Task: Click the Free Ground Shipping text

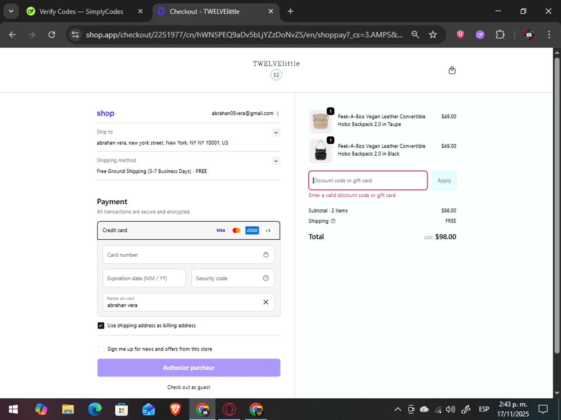Action: tap(152, 171)
